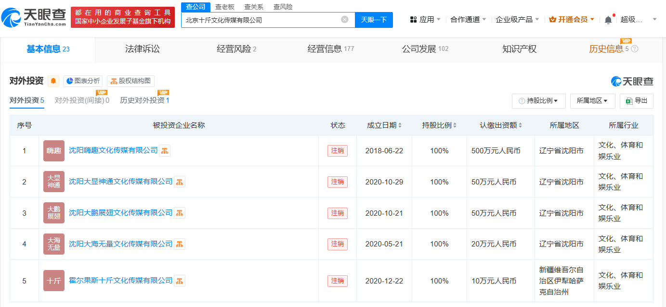Click equity structure icon beside 沈阳嗨趣文化传媒有限公司

tap(165, 151)
